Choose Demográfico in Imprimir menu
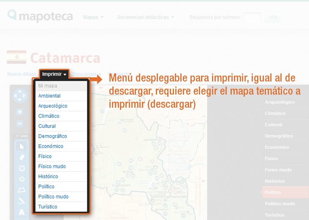Screen dimensions: 309x220 pyautogui.click(x=61, y=136)
